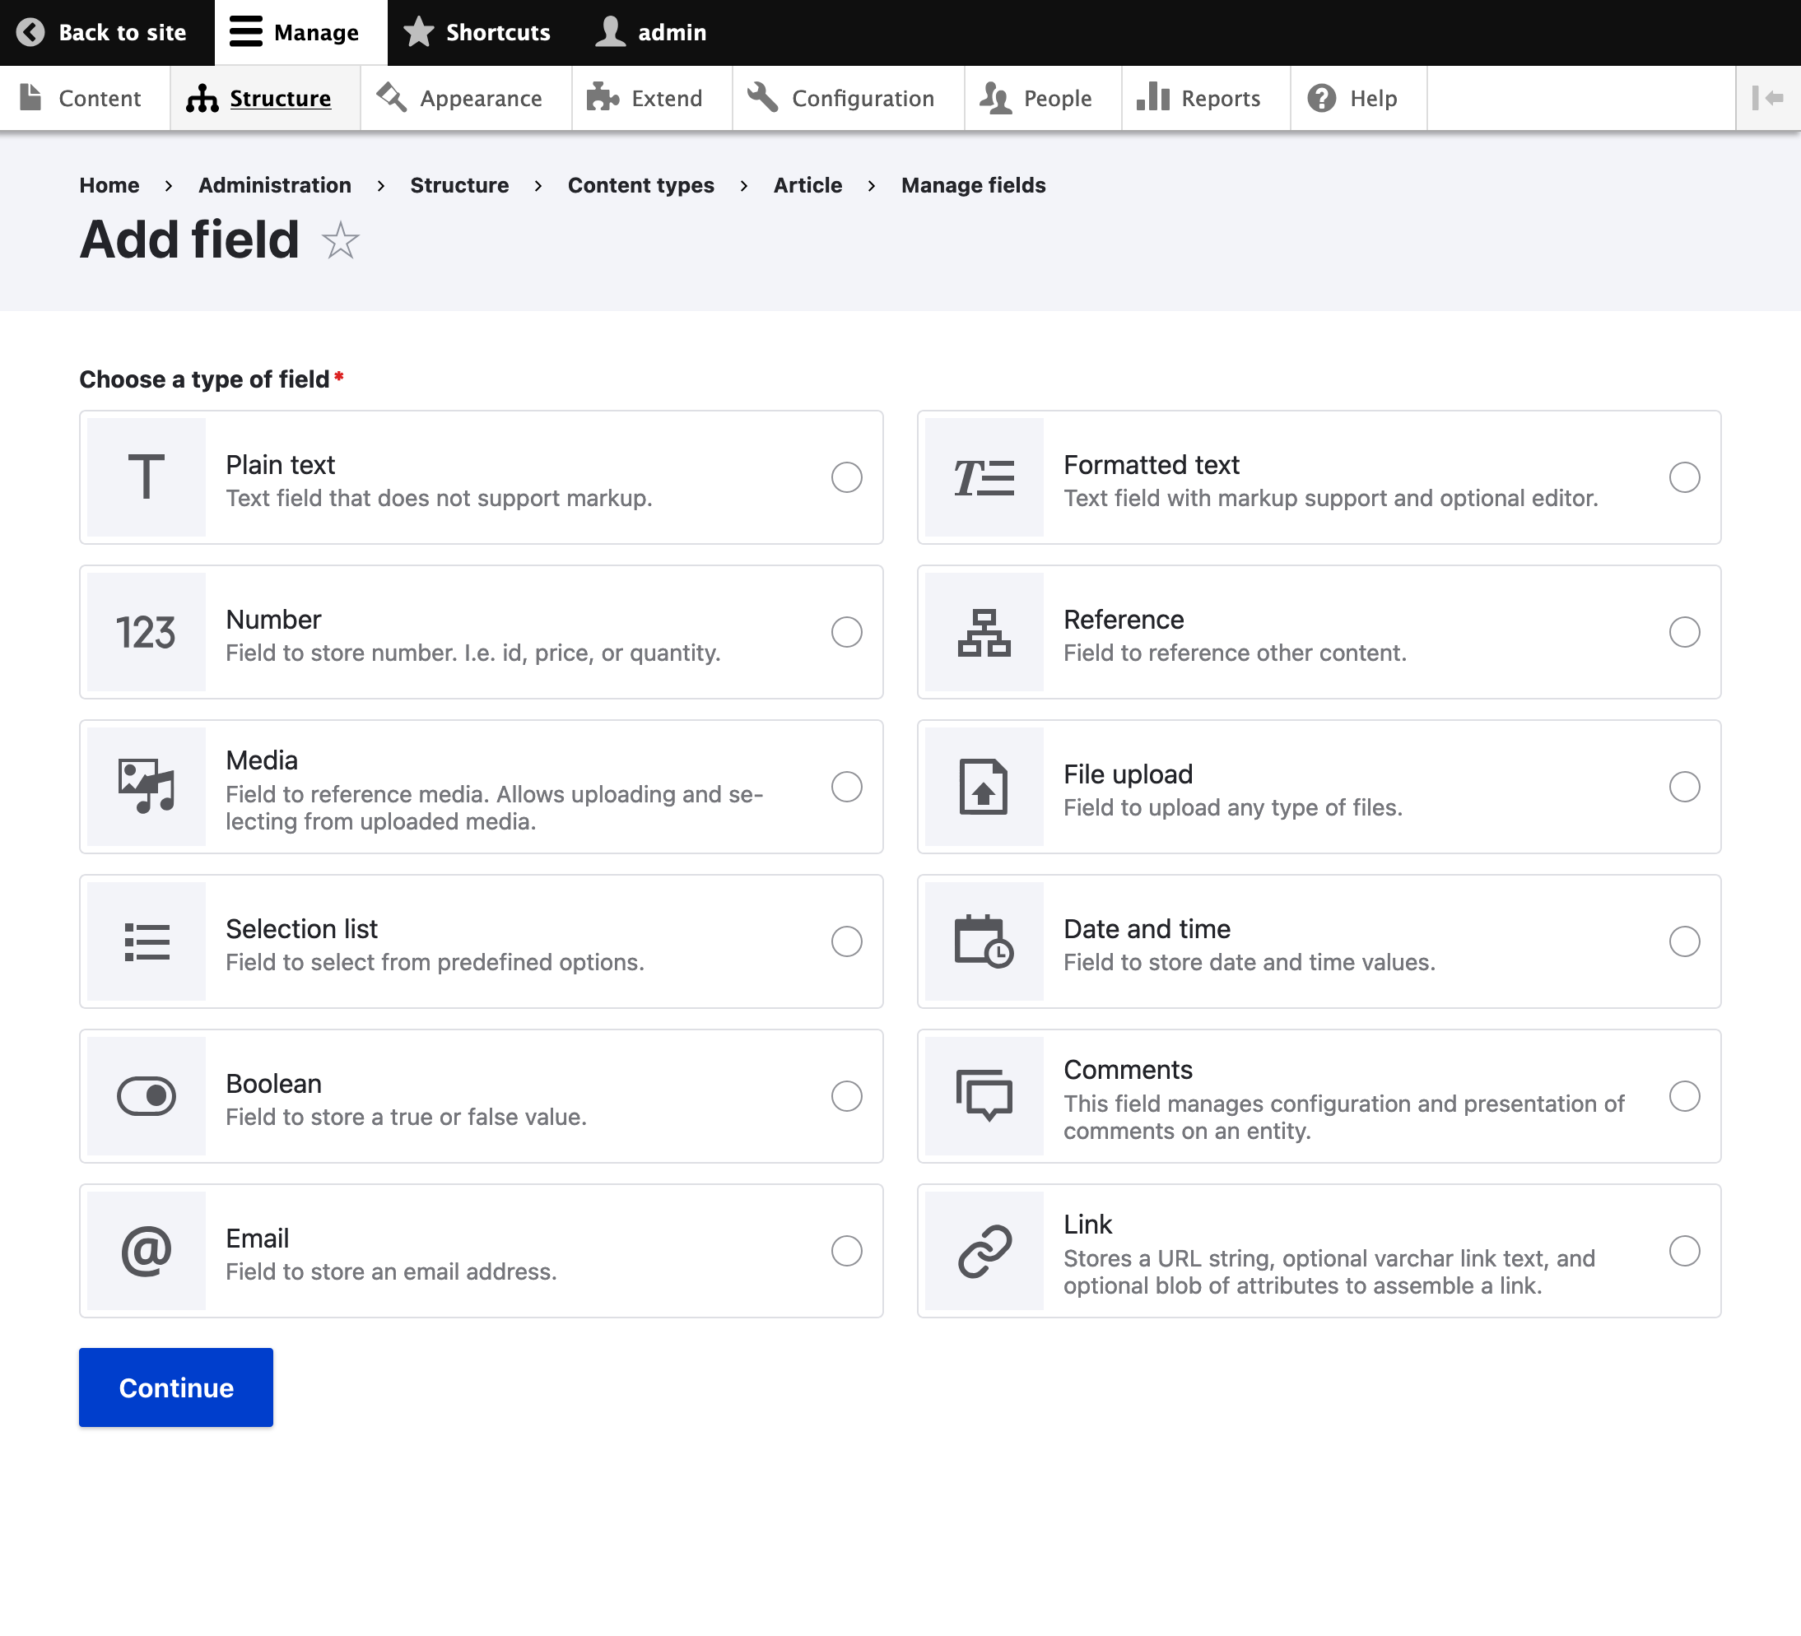Open the Reports admin menu item

pyautogui.click(x=1206, y=98)
